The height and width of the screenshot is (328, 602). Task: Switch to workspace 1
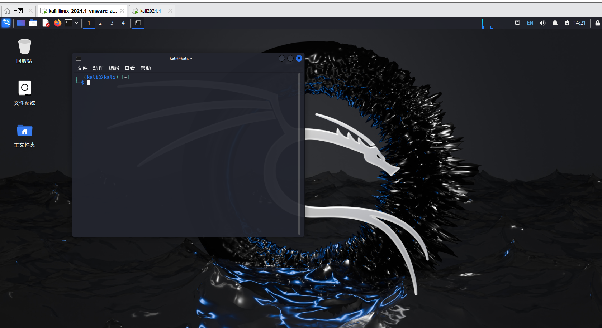click(89, 23)
